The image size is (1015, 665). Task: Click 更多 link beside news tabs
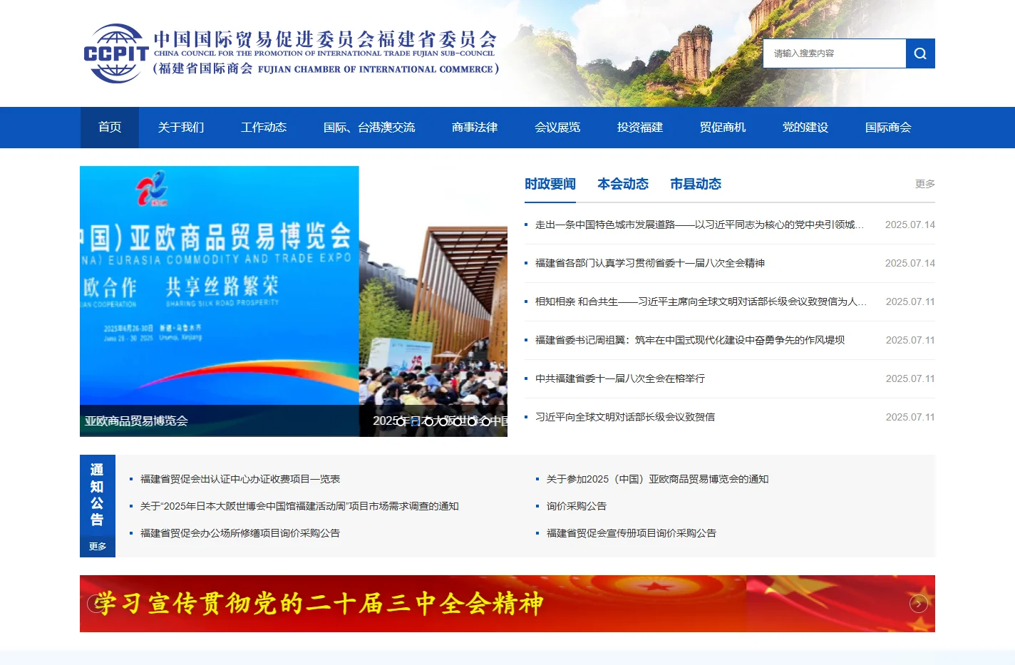tap(925, 184)
